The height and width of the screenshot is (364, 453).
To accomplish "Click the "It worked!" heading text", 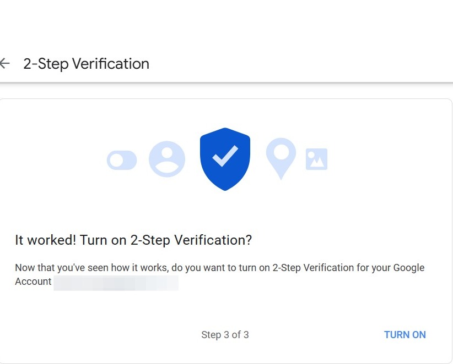I will [x=45, y=240].
